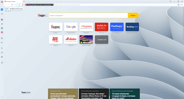Click the search magnifier in address bar
The height and width of the screenshot is (99, 184).
pyautogui.click(x=19, y=5)
